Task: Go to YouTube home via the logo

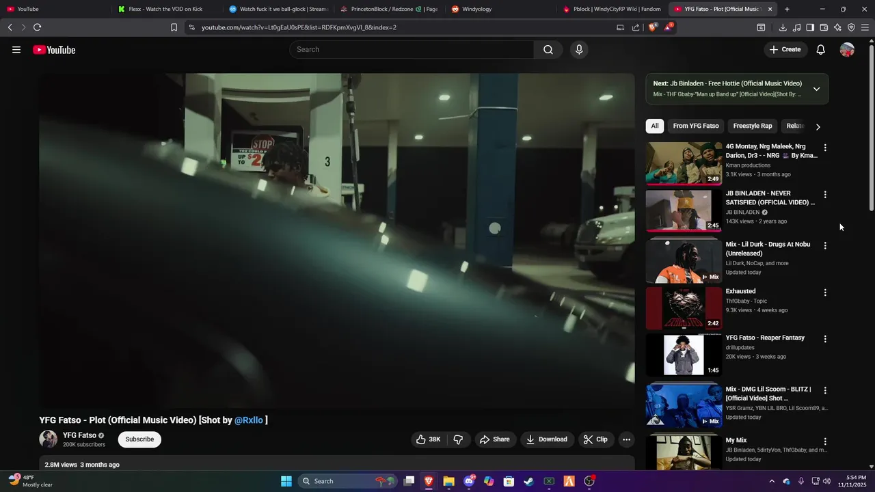Action: [54, 49]
